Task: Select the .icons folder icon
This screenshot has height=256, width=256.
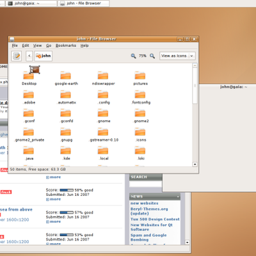Action: 140,132
